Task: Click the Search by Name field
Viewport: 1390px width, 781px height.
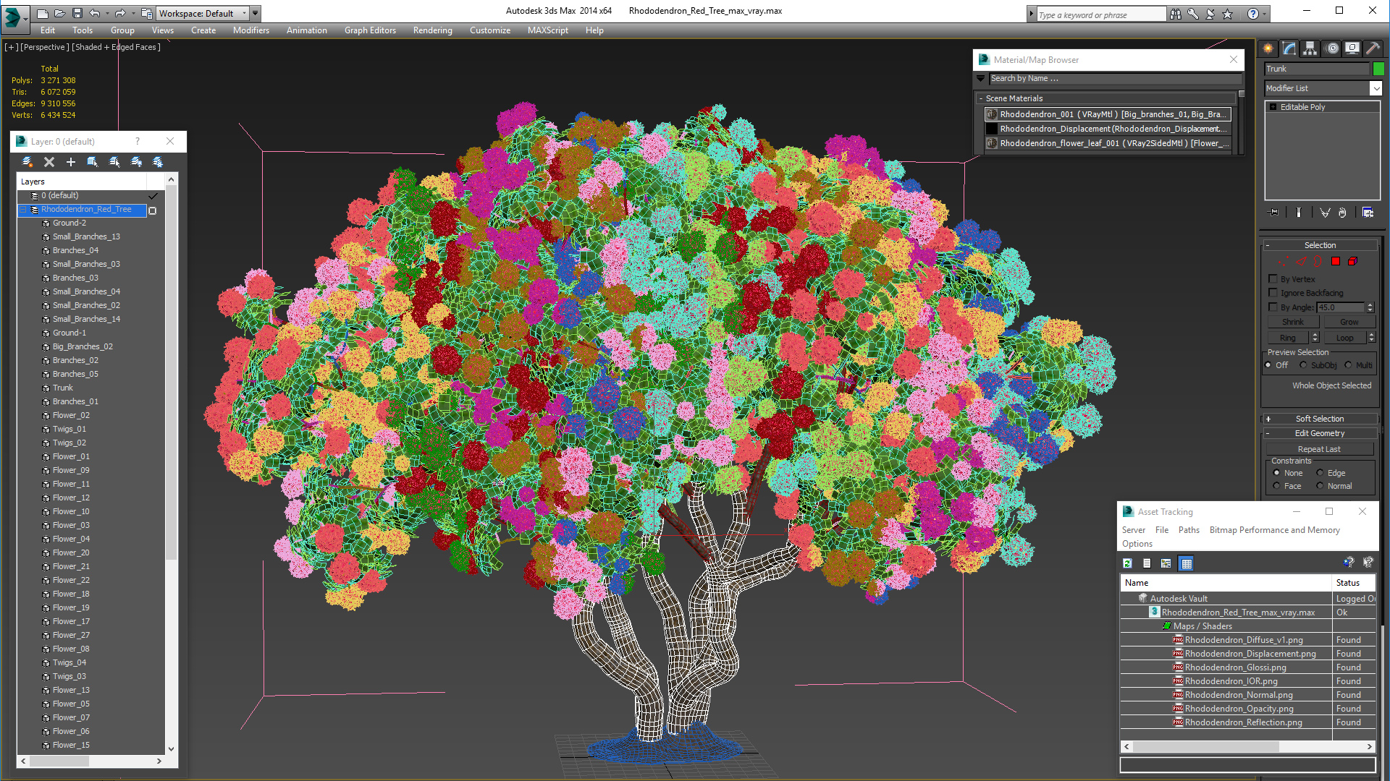Action: pyautogui.click(x=1113, y=78)
